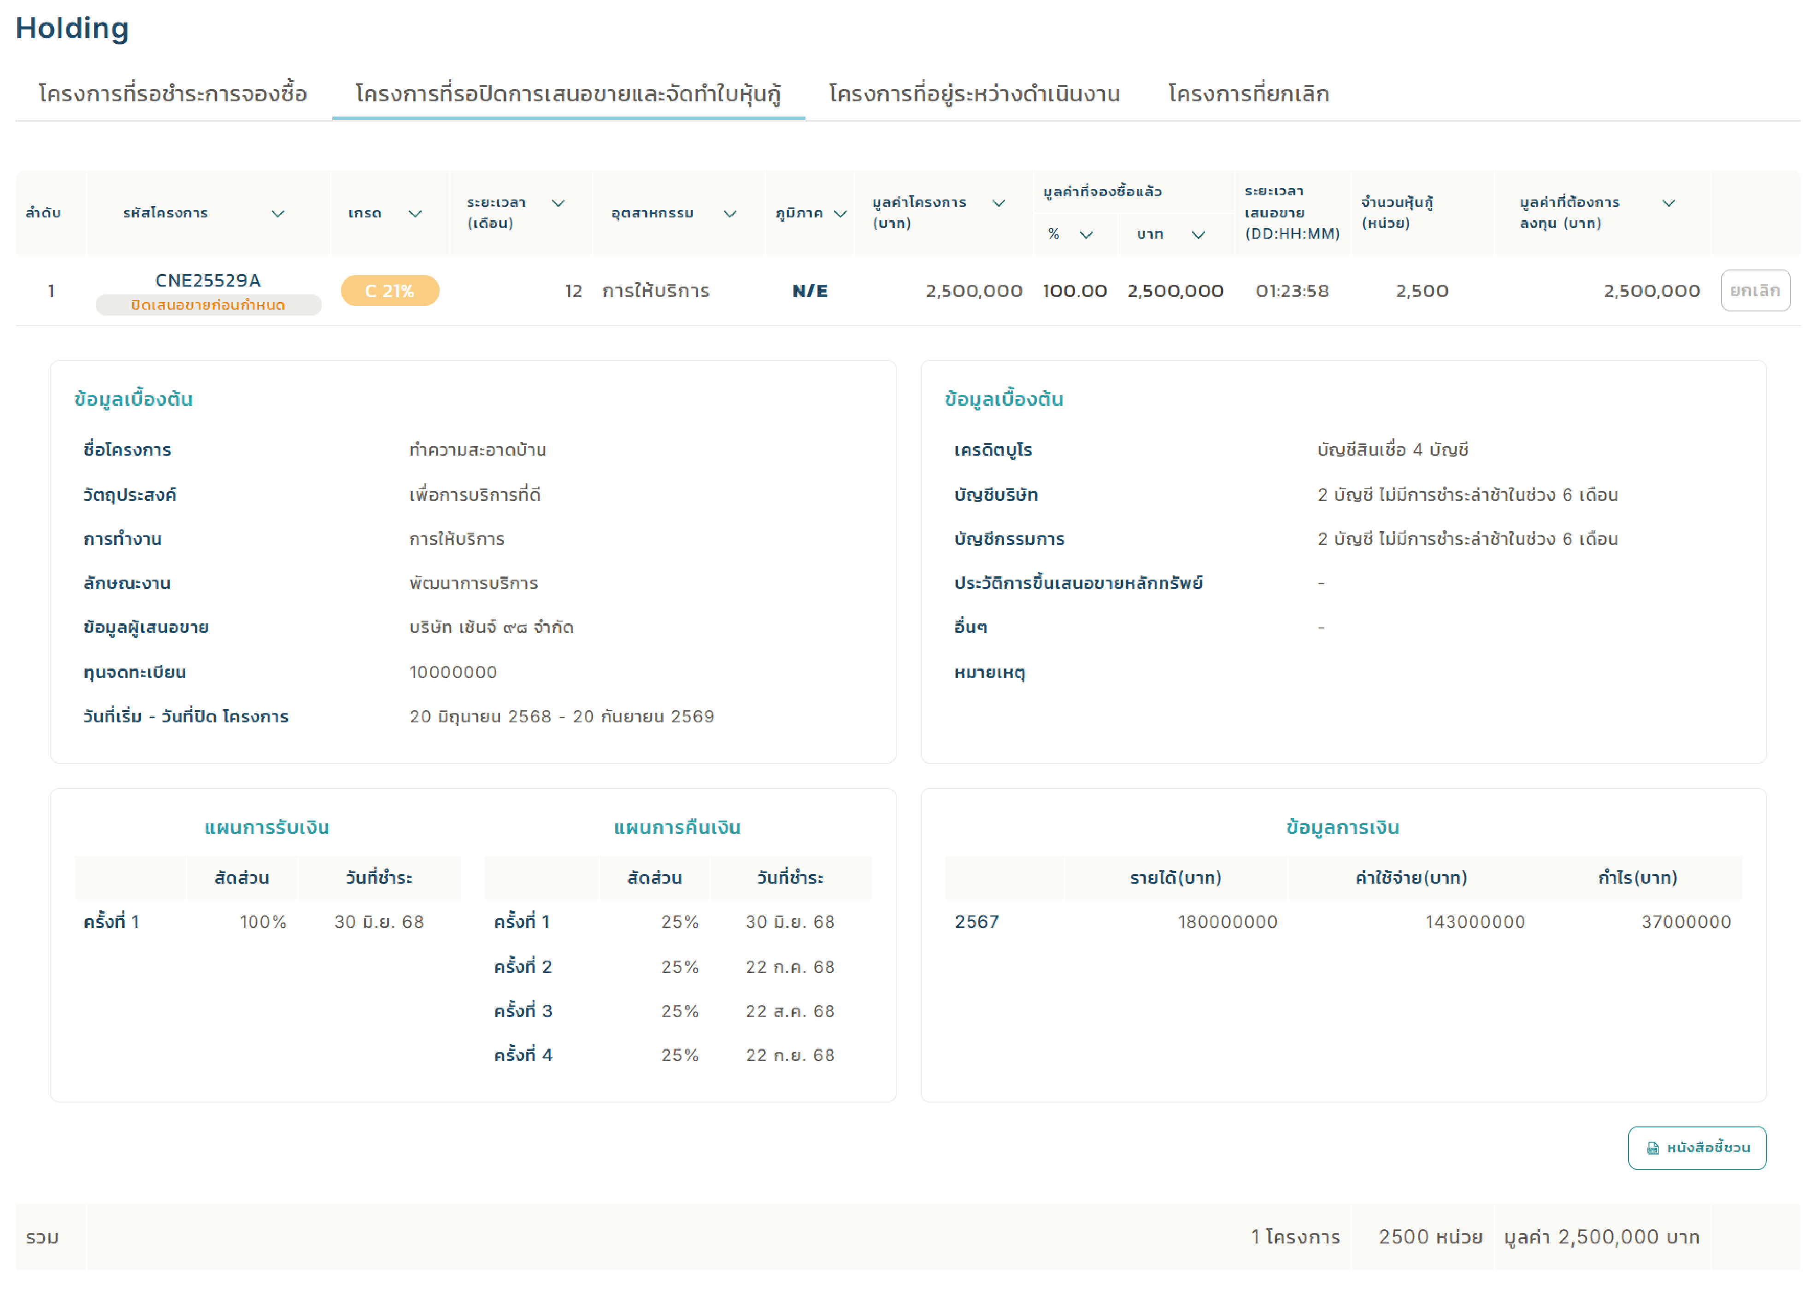Click the Holding page heading
Screen dimensions: 1816x1302
72,28
